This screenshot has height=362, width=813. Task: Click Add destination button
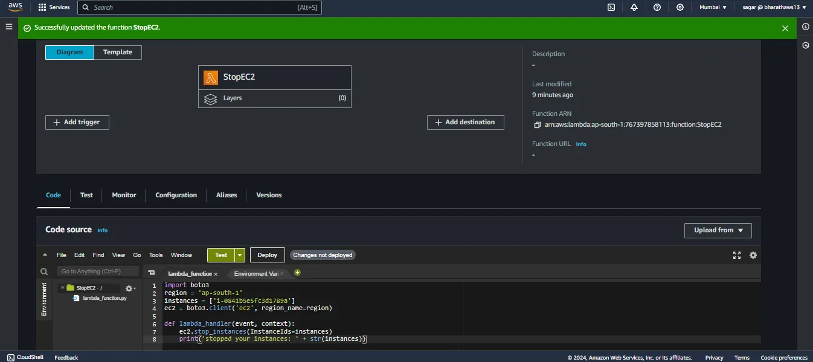coord(465,122)
